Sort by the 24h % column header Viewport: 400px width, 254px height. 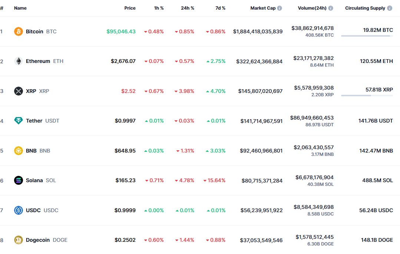pos(187,8)
